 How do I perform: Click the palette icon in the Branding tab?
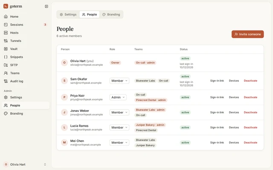[104, 14]
